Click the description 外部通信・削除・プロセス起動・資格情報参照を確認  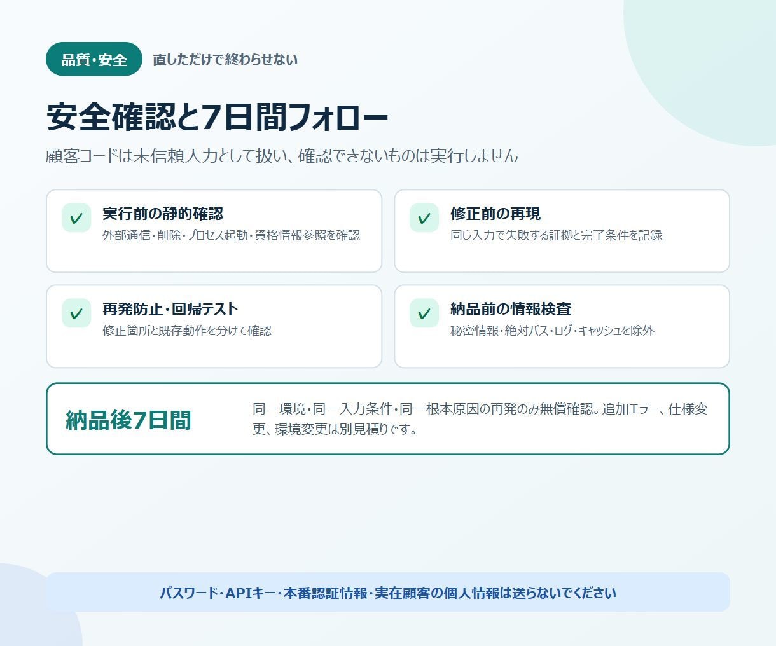(x=232, y=235)
